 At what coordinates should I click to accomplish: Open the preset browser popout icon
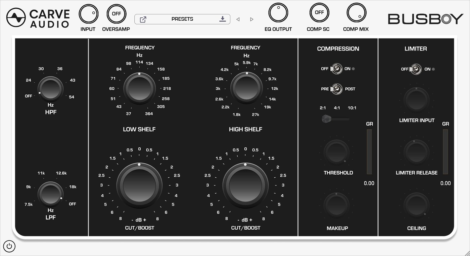click(143, 19)
